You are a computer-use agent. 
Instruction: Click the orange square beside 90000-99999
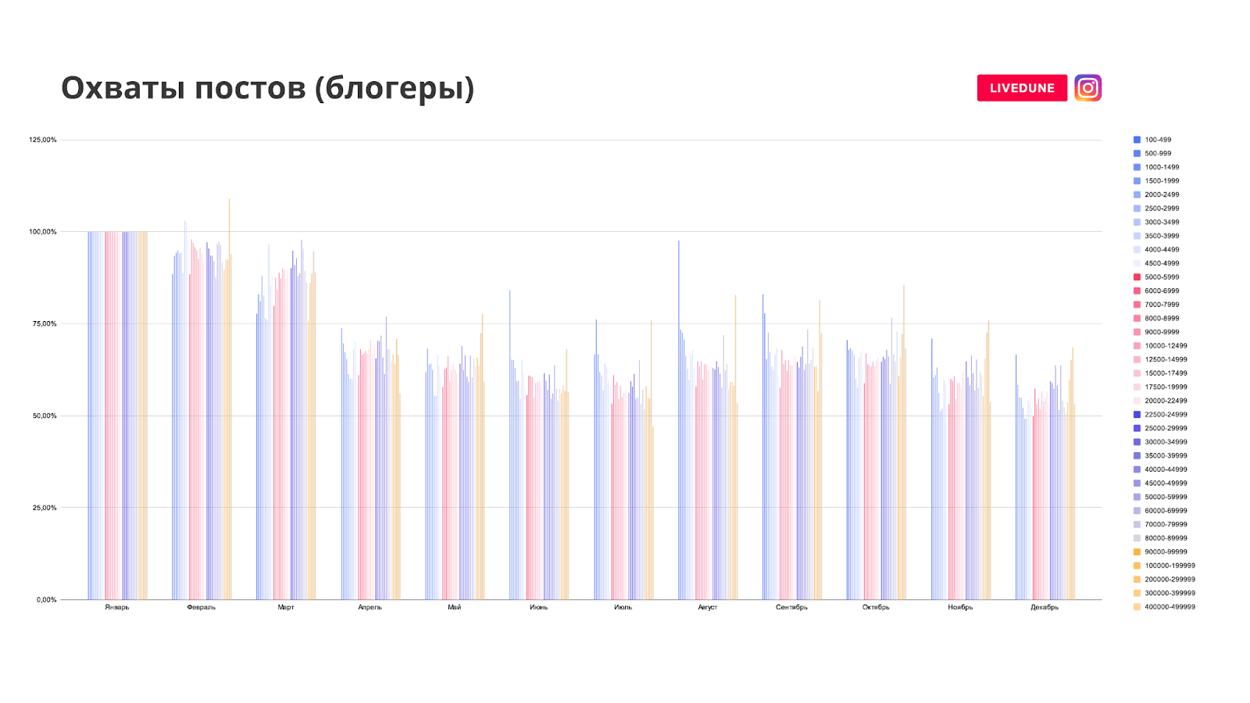(1137, 552)
